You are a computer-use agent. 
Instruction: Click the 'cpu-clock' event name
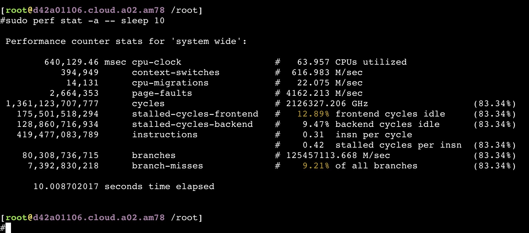(x=157, y=62)
